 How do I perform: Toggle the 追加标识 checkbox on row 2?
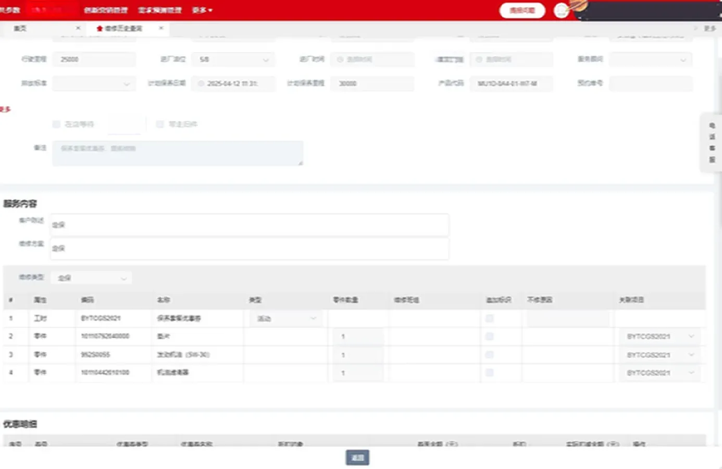coord(489,336)
